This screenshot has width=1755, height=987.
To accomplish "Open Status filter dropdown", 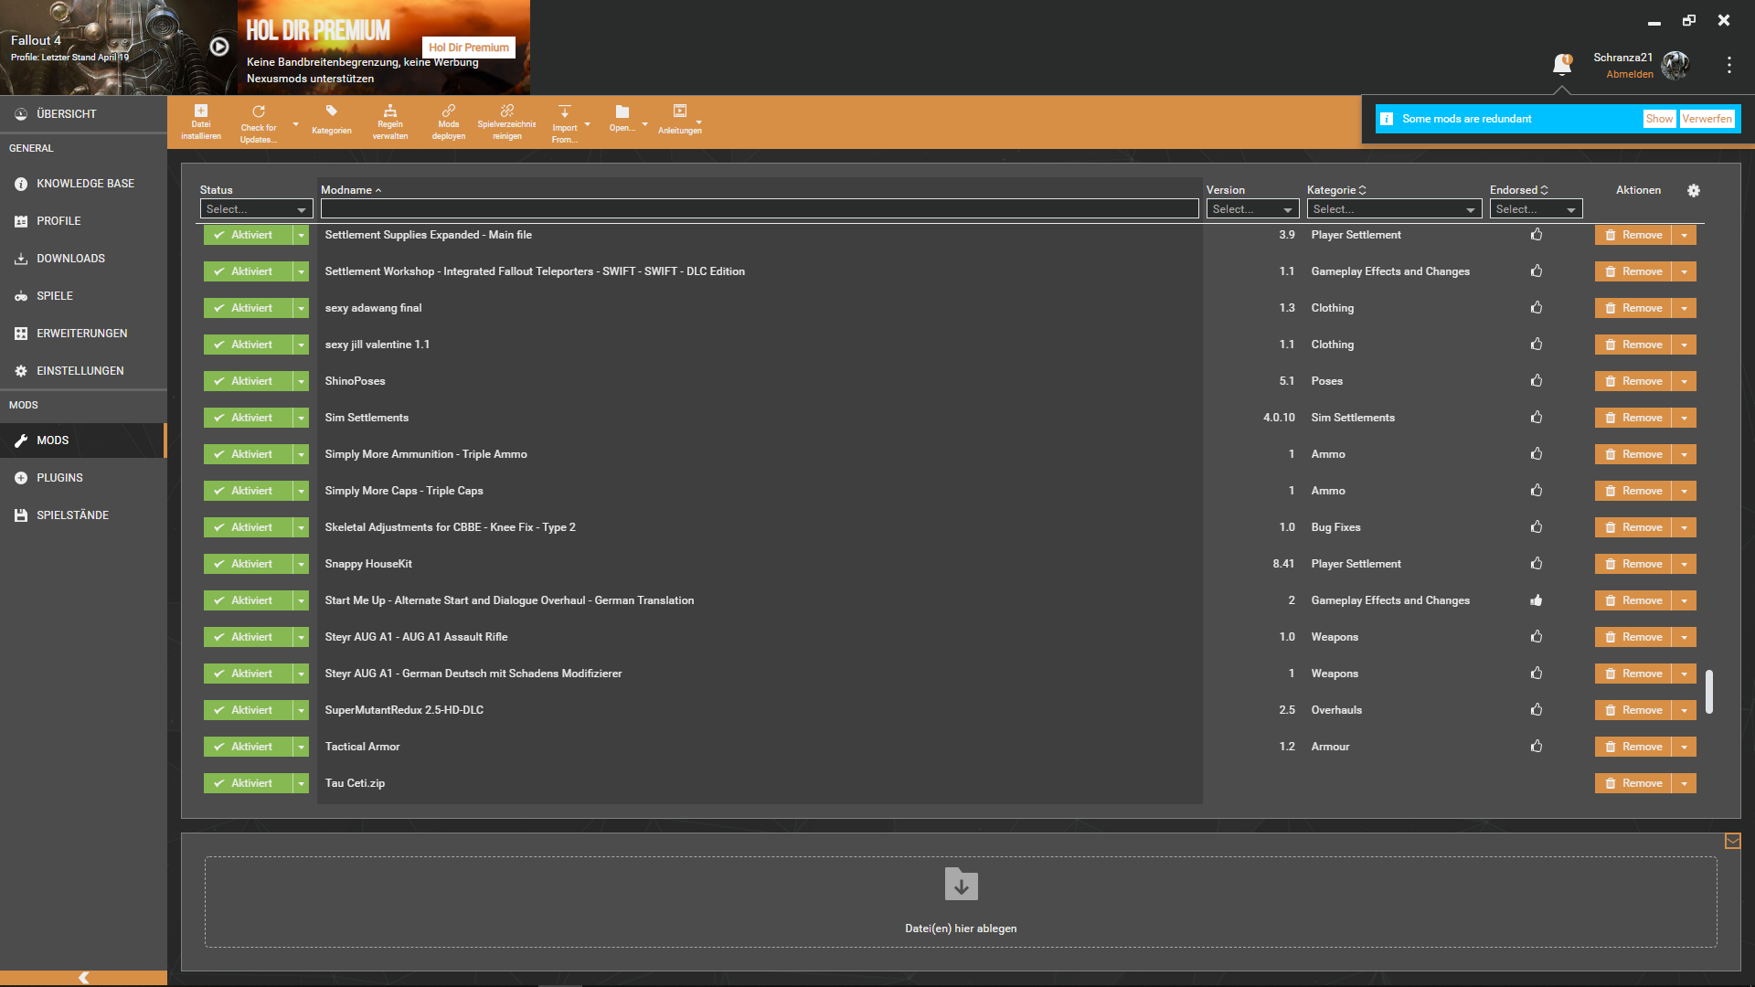I will [256, 209].
